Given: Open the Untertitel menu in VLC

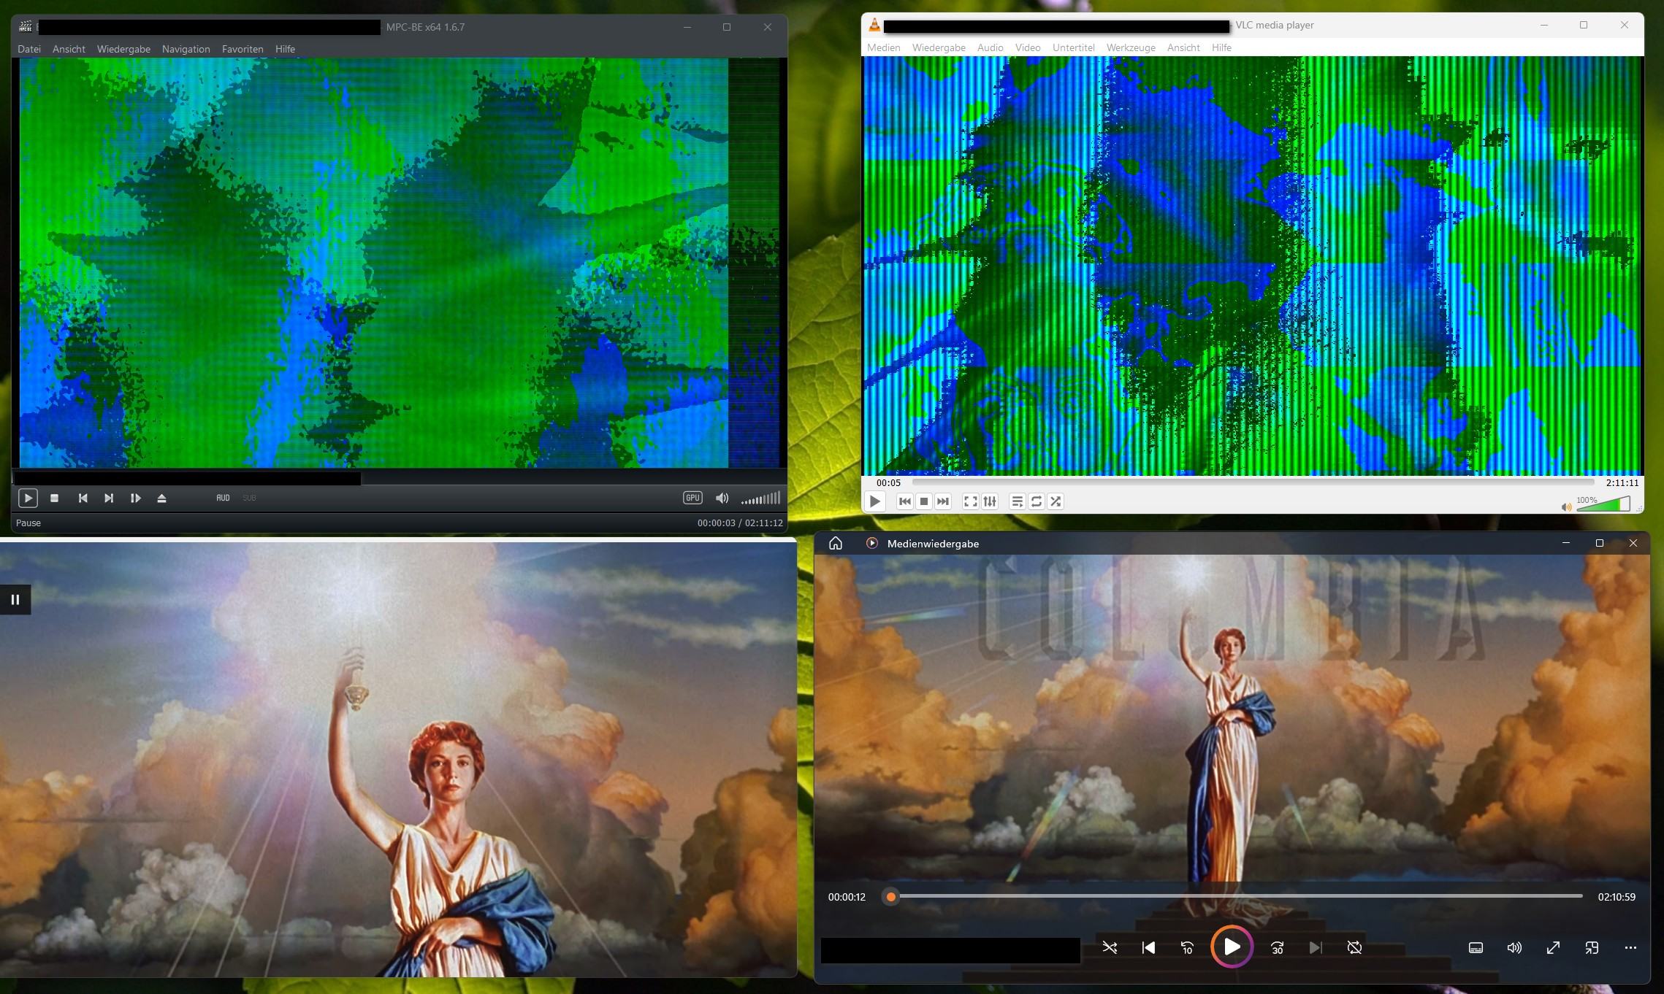Looking at the screenshot, I should (1073, 47).
